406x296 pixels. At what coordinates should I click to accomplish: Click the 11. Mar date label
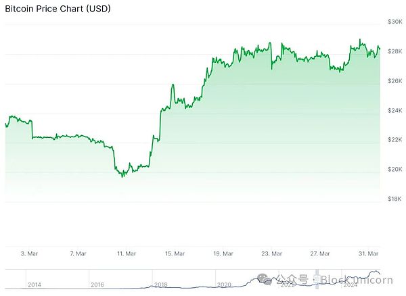click(x=127, y=253)
